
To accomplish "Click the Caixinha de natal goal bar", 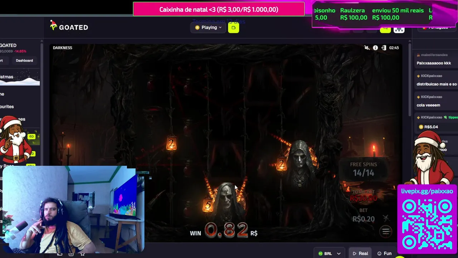I will (x=219, y=9).
